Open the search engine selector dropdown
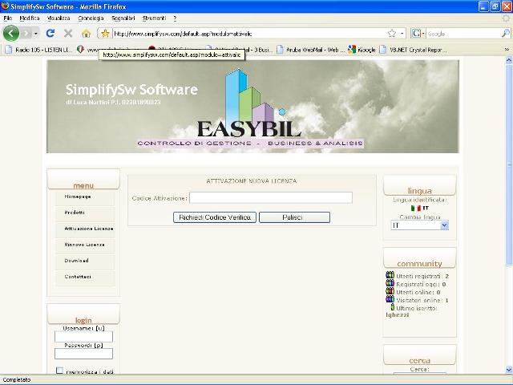The height and width of the screenshot is (385, 513). coord(418,34)
